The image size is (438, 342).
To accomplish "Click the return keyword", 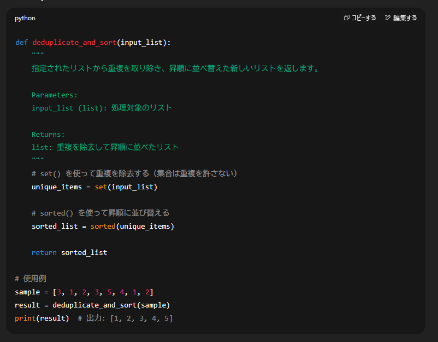I will click(x=44, y=252).
